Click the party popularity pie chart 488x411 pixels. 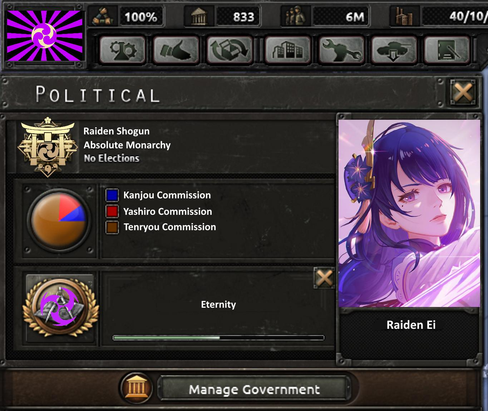(x=59, y=221)
